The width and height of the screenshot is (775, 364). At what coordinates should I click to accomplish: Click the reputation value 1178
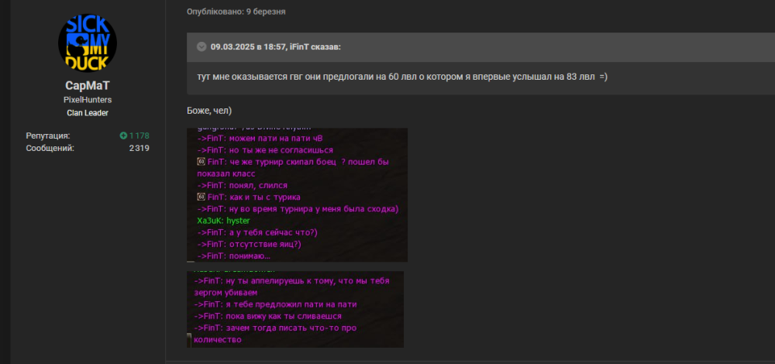click(139, 136)
